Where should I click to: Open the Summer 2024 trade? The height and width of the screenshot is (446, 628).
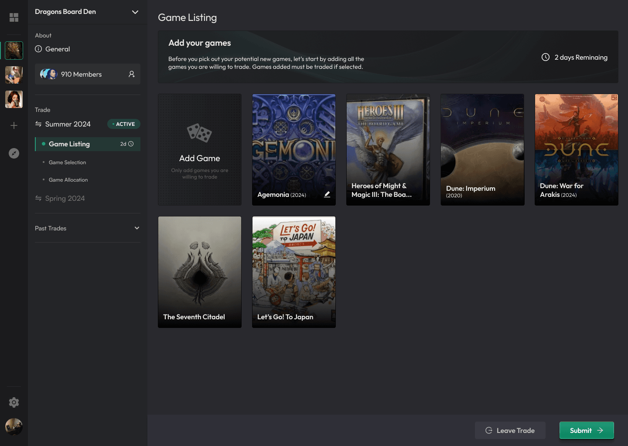point(68,124)
